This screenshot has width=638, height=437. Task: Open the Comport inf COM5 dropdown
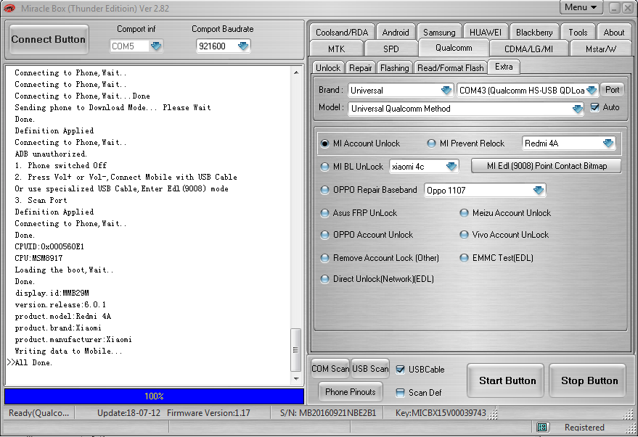tap(156, 46)
